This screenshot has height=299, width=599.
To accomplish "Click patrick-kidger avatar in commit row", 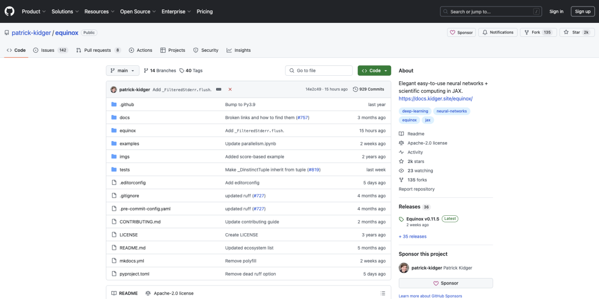I will pyautogui.click(x=114, y=89).
